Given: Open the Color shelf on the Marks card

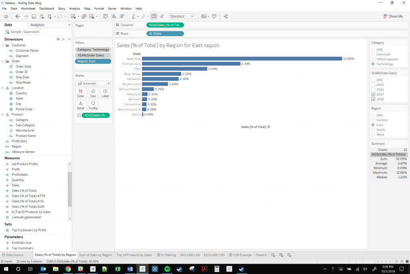Looking at the screenshot, I should [x=80, y=93].
